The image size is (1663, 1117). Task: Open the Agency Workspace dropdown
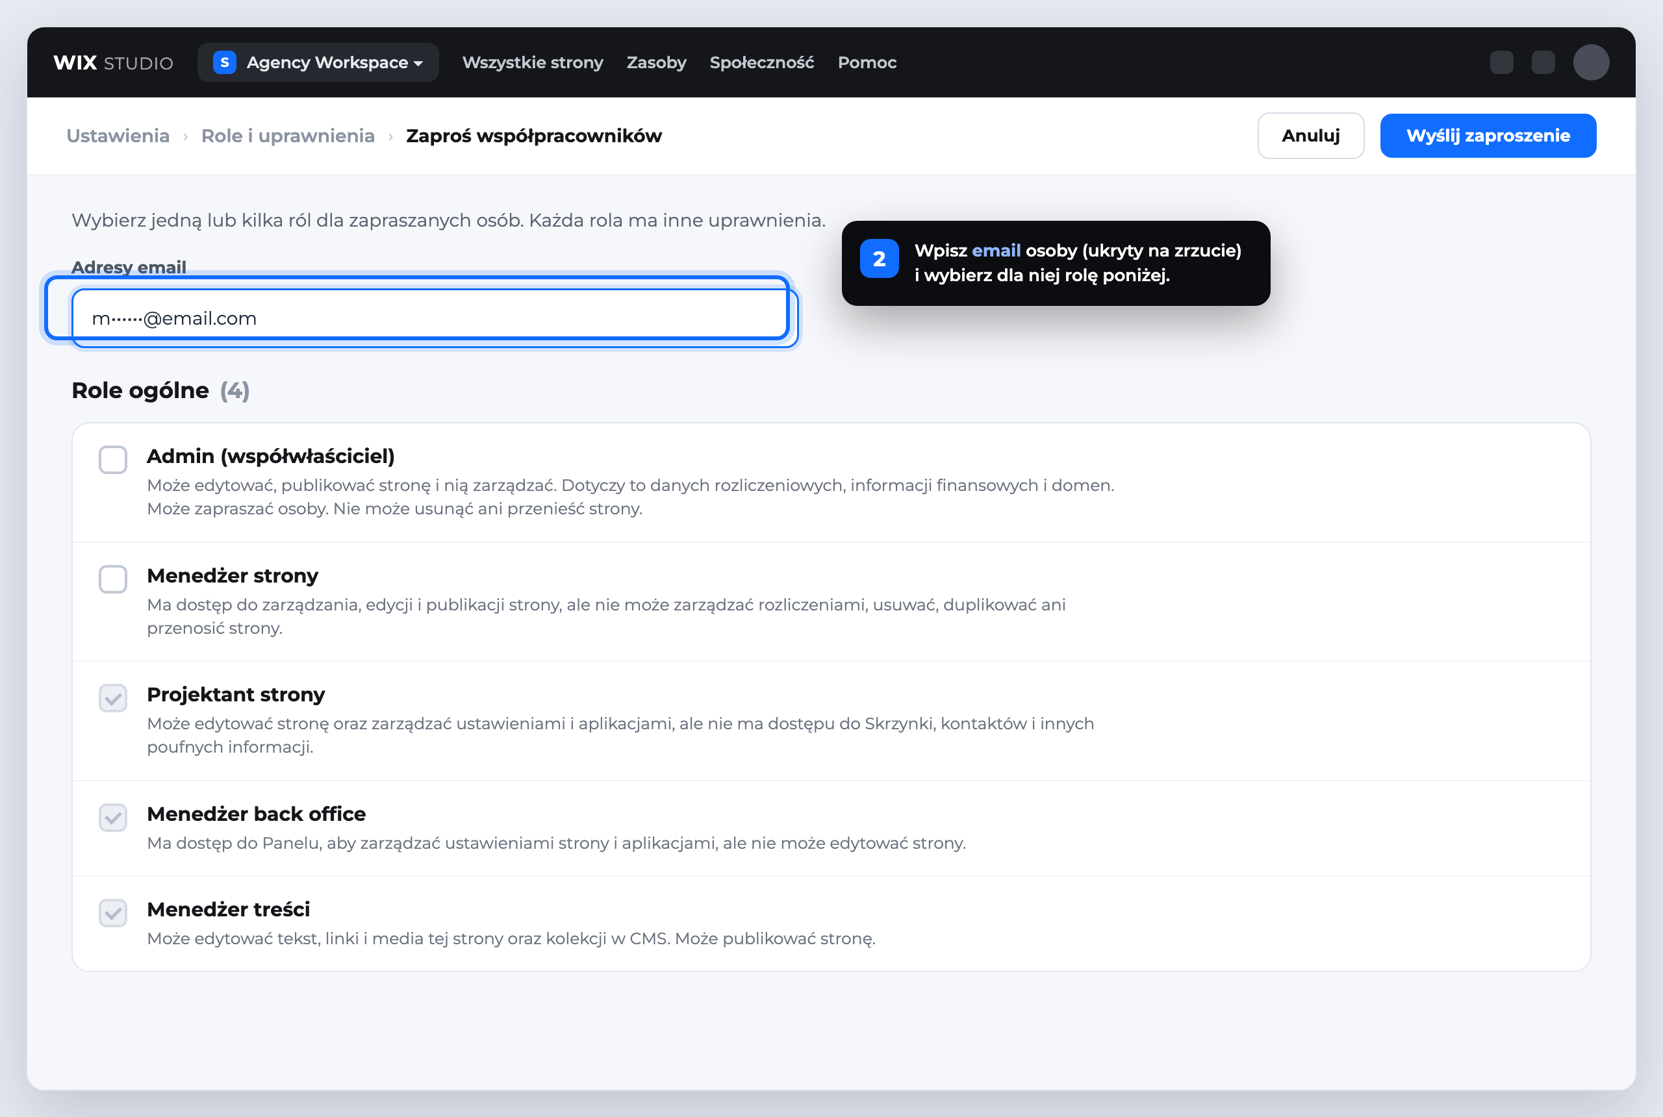pyautogui.click(x=318, y=63)
